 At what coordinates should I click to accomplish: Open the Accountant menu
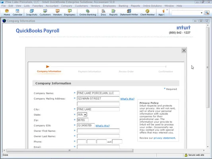52,6
